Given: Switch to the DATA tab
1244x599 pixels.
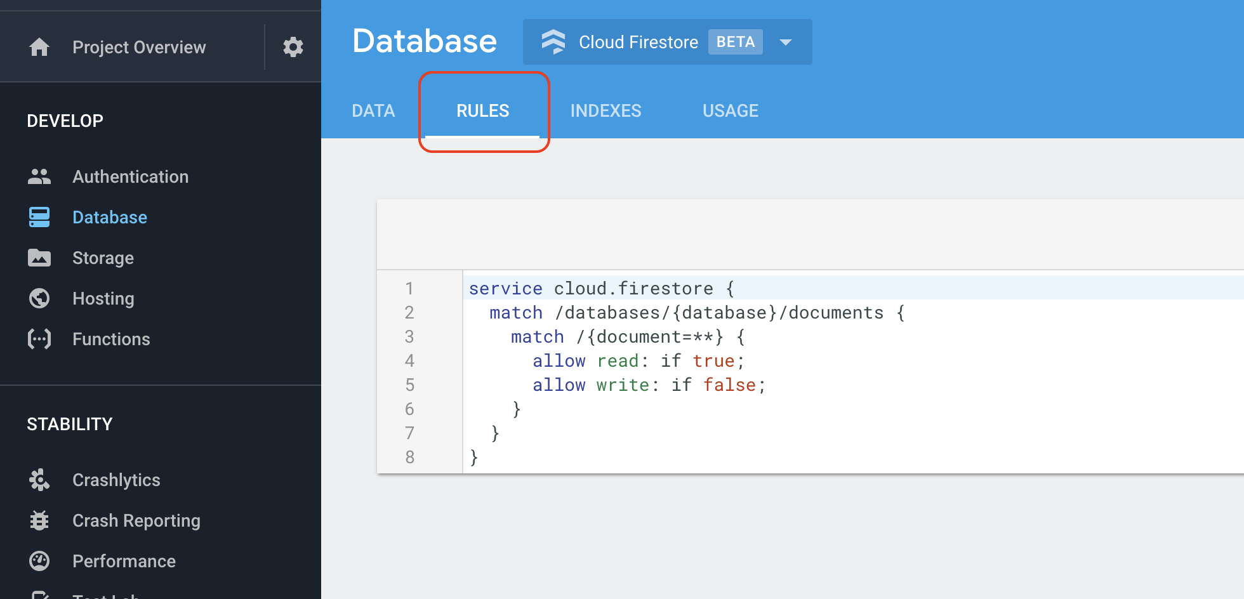Looking at the screenshot, I should point(373,110).
